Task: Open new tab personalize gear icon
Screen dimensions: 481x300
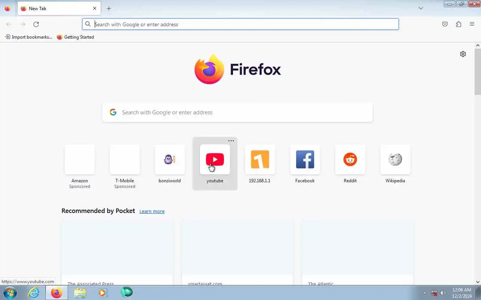Action: click(463, 54)
